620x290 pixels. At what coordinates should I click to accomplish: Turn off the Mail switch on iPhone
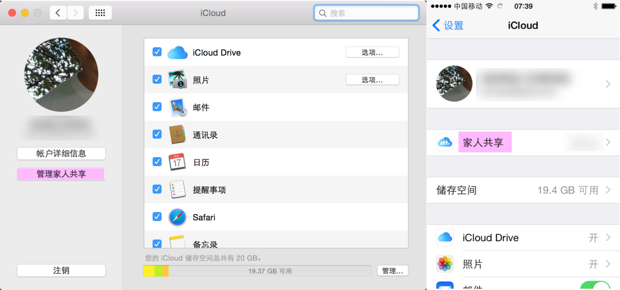point(595,286)
